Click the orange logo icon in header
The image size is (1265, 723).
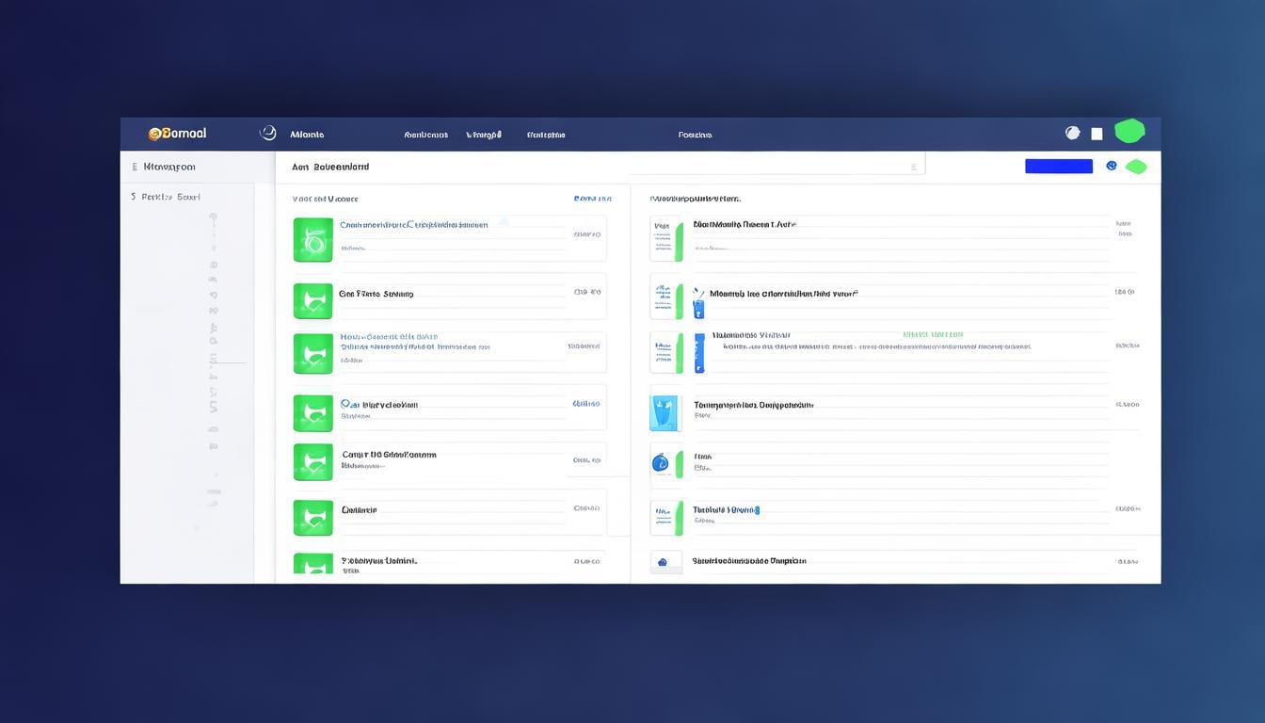coord(154,134)
